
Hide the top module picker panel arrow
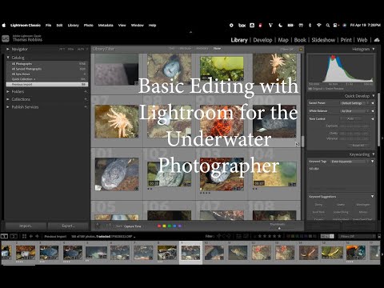click(190, 32)
